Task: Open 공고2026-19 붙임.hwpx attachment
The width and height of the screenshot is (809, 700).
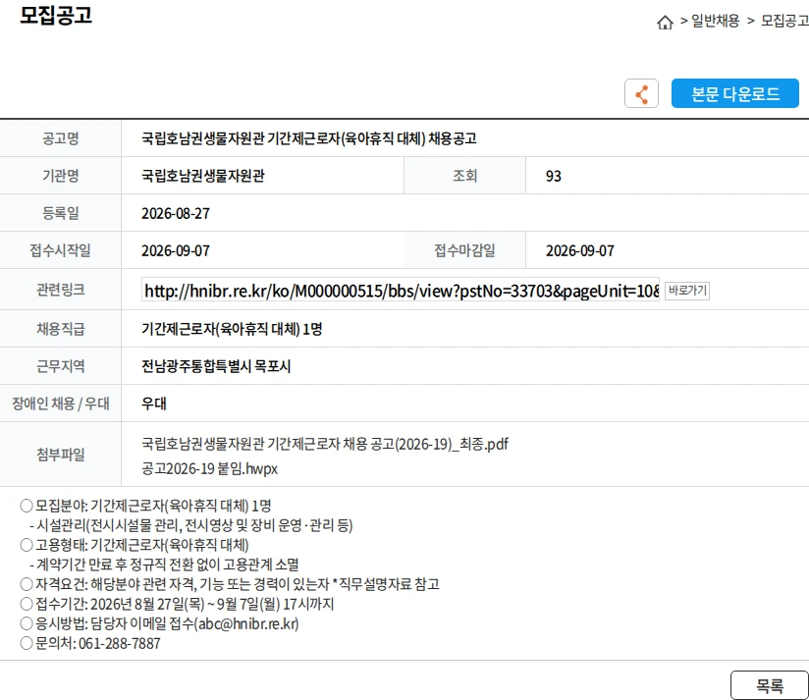Action: click(209, 469)
